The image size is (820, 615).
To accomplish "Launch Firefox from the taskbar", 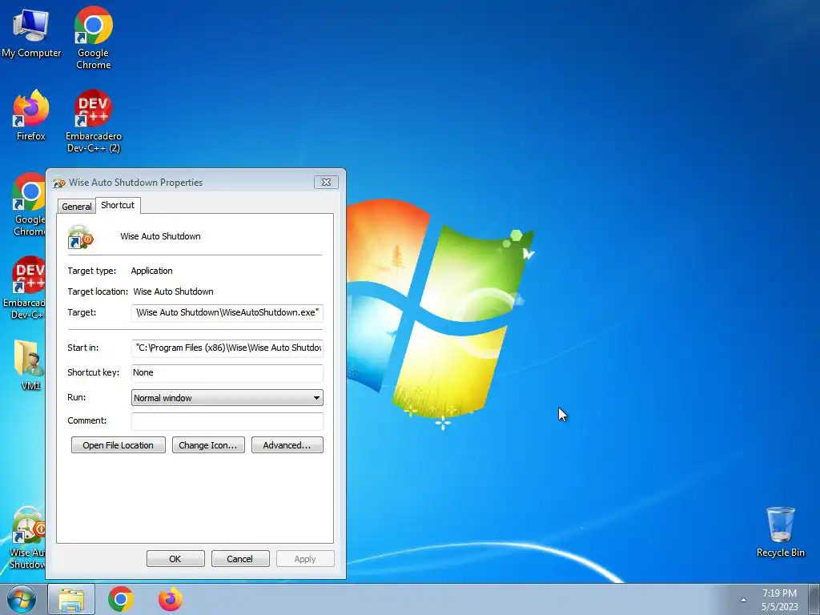I will pos(171,599).
